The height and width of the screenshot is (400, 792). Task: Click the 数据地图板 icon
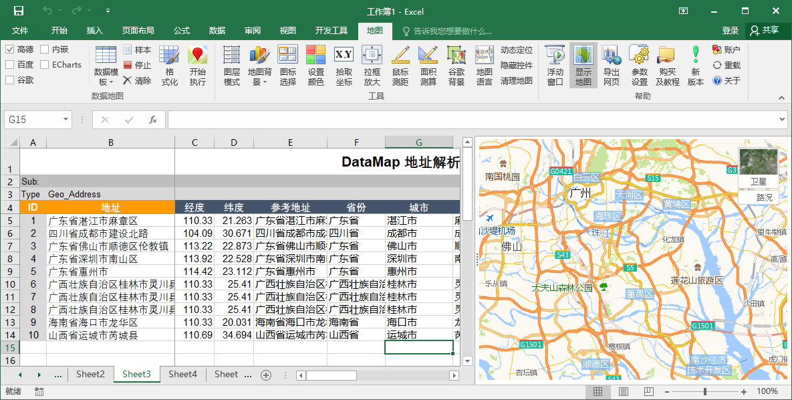[x=105, y=64]
